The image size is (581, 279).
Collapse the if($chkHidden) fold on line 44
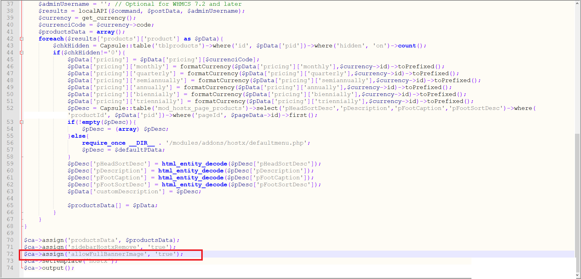pos(21,53)
